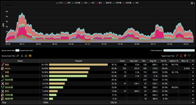Open the 双倍剂量 ability link
The width and height of the screenshot is (196, 105).
coord(9,95)
